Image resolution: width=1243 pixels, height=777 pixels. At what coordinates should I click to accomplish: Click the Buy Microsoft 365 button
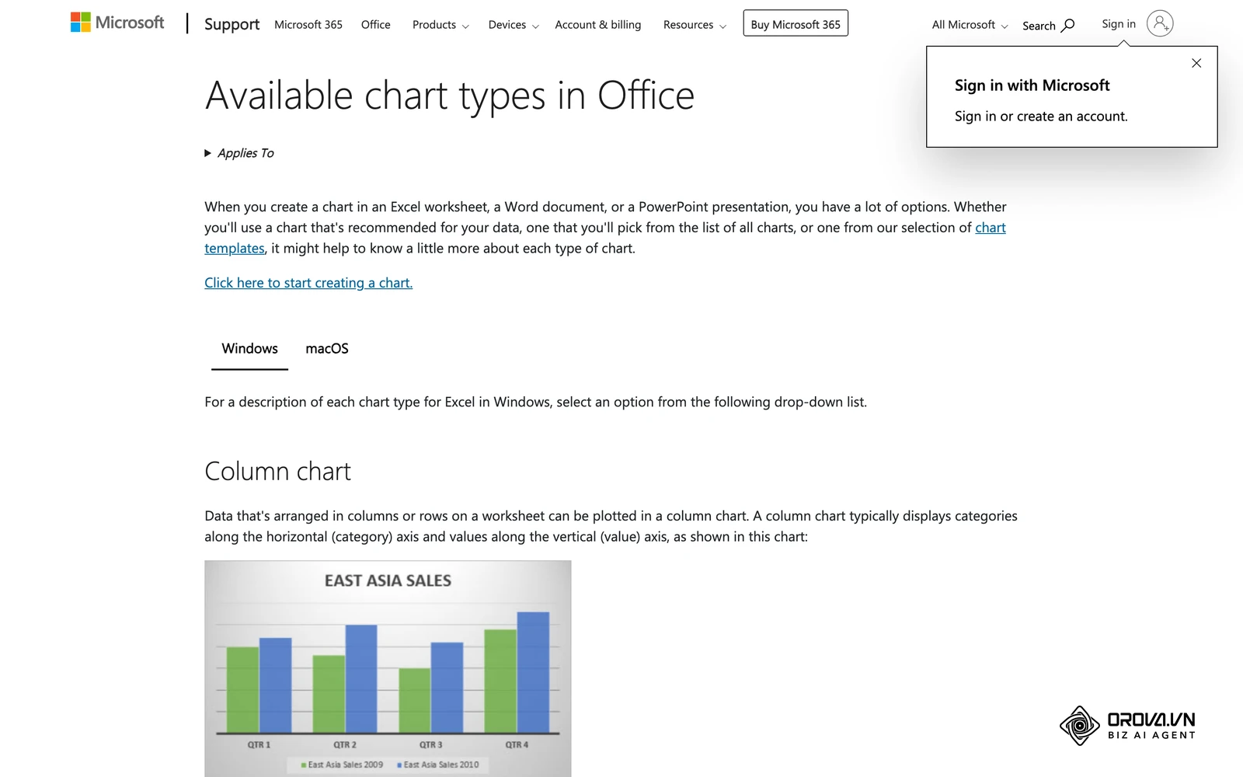click(x=796, y=23)
